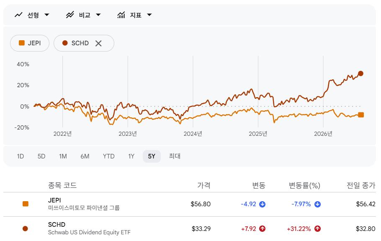Click the 전일 종가 column header
Screen dimensions: 381x241
361,186
